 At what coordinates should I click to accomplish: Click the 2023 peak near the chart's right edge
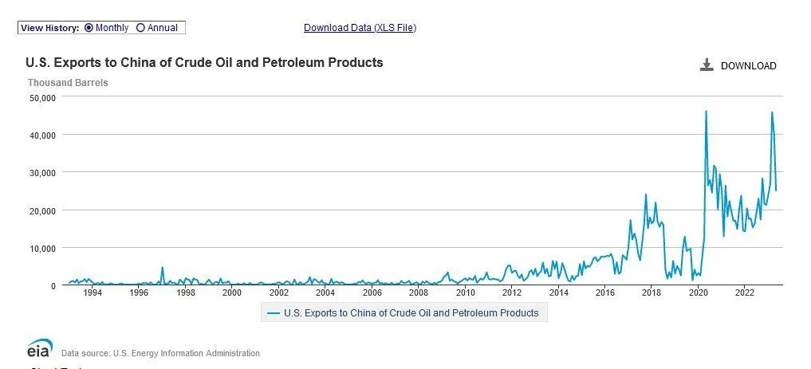click(x=771, y=112)
